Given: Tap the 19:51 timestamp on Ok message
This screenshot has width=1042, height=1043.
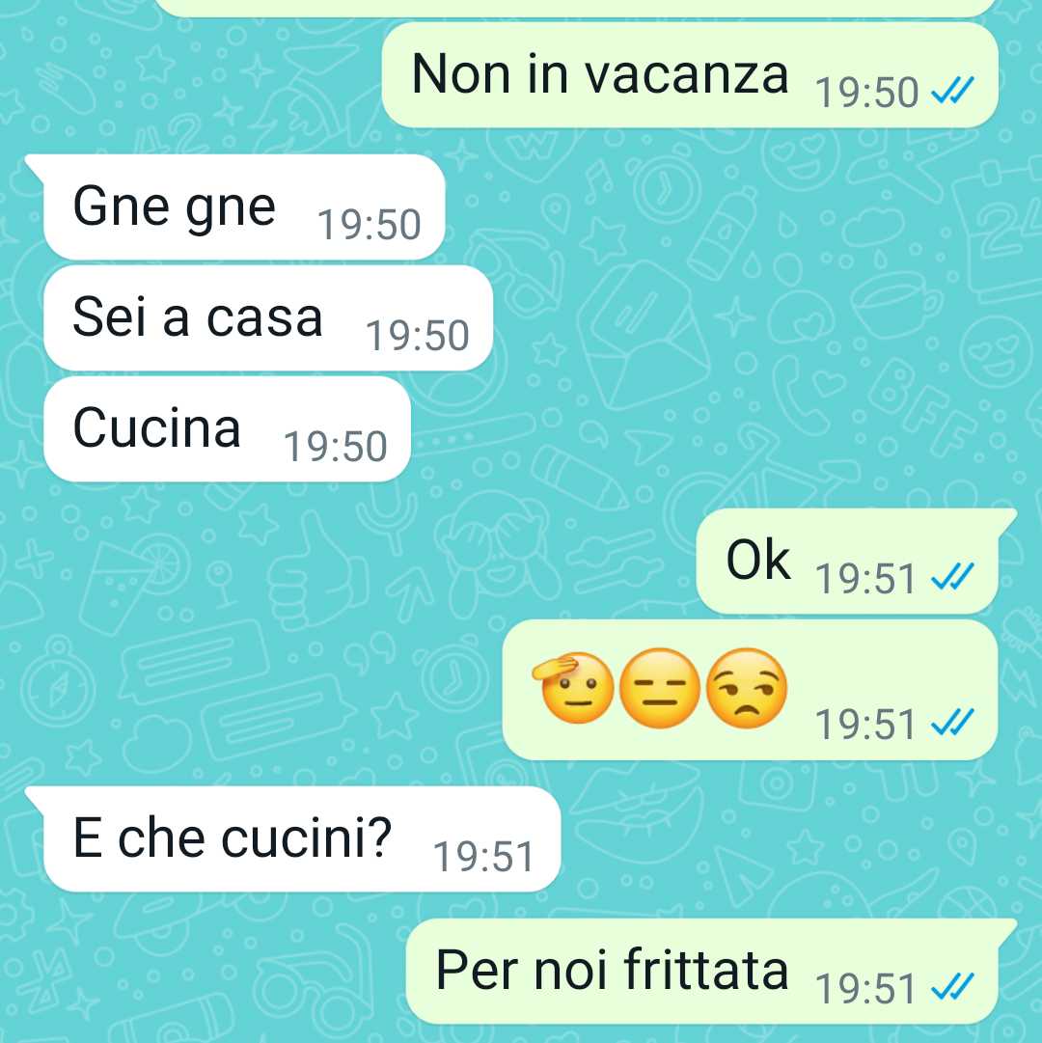Looking at the screenshot, I should (865, 578).
